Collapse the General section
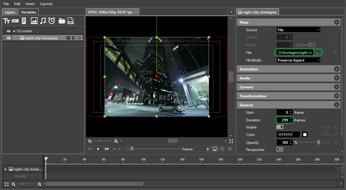Viewport: 346px width, 190px height. point(337,105)
